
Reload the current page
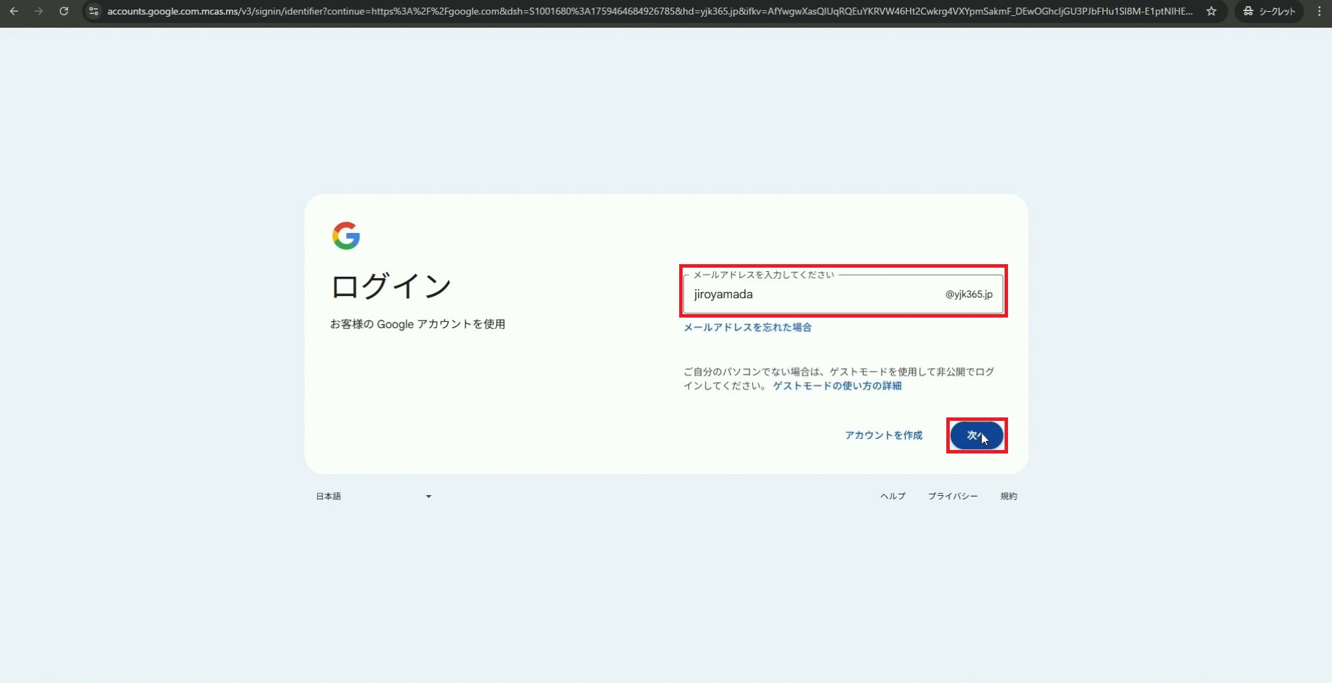tap(64, 11)
